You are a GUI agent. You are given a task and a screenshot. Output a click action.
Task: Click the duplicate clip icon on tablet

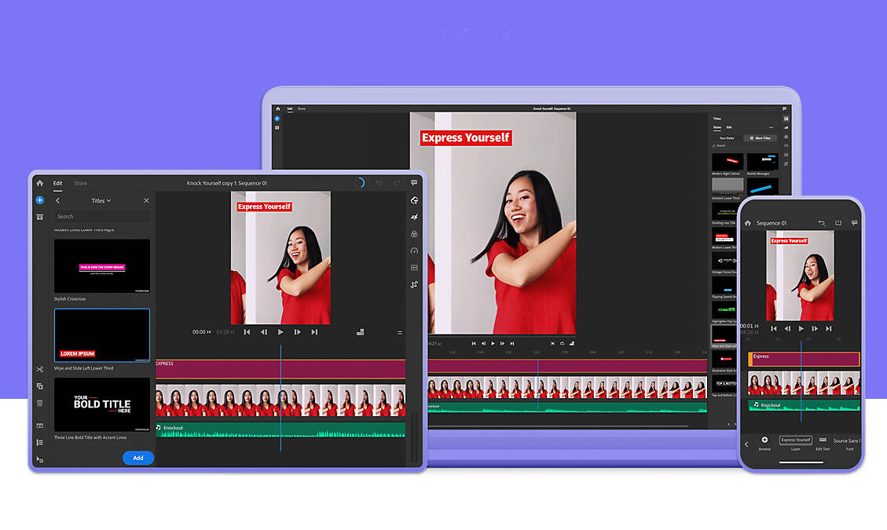[39, 386]
